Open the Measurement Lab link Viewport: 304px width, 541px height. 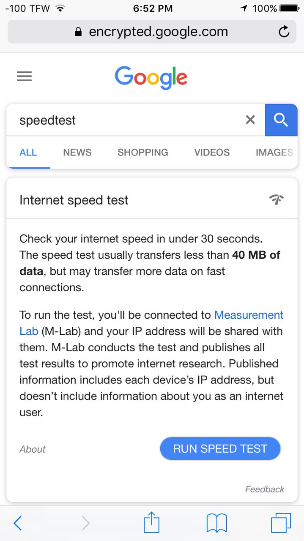(249, 315)
